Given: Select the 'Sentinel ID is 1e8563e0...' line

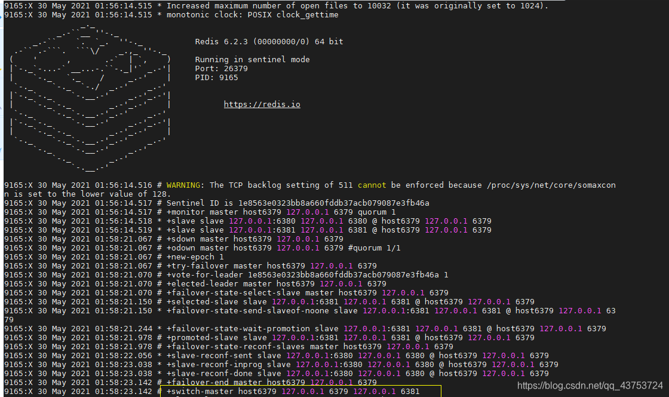Looking at the screenshot, I should 217,203.
